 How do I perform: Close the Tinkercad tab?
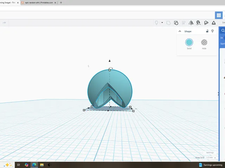pyautogui.click(x=18, y=2)
